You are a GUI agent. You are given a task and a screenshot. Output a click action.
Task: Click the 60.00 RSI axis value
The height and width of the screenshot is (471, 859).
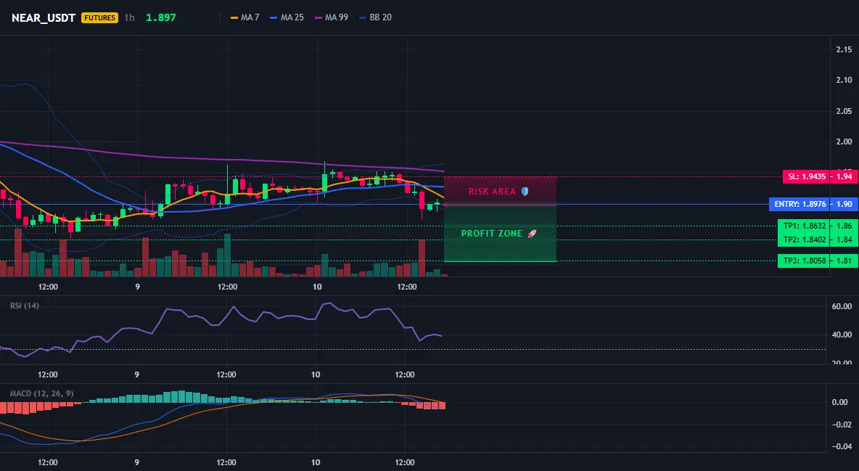[842, 306]
